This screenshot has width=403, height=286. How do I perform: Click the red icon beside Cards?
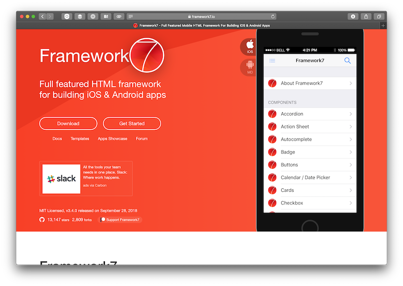click(272, 190)
